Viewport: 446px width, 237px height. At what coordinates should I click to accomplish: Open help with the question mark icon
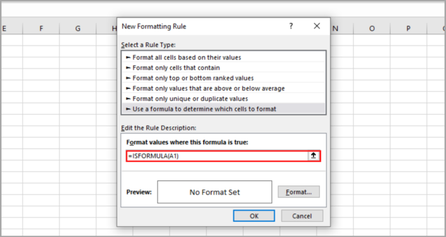tap(291, 26)
